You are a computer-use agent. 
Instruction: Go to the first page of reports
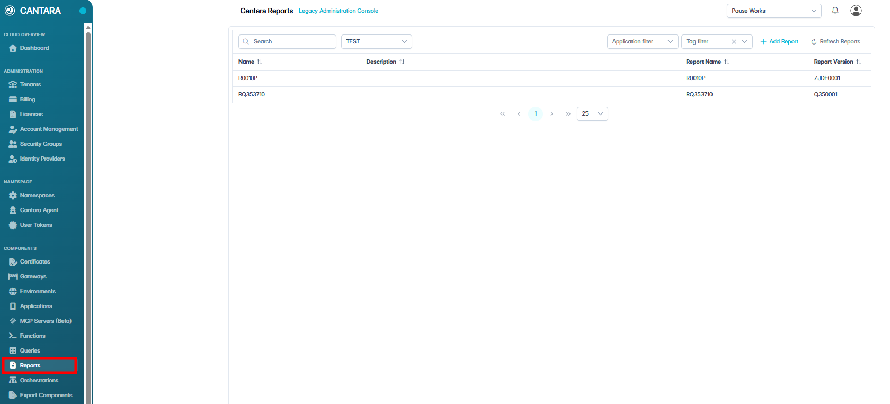point(503,114)
